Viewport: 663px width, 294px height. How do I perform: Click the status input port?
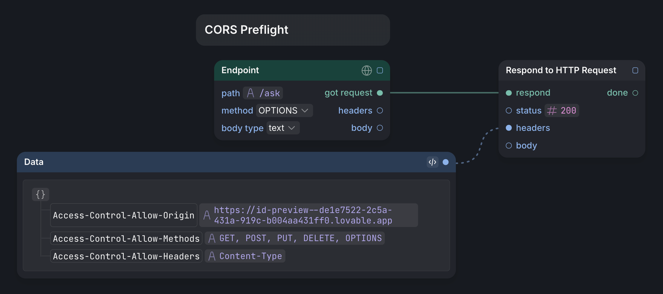(x=509, y=111)
